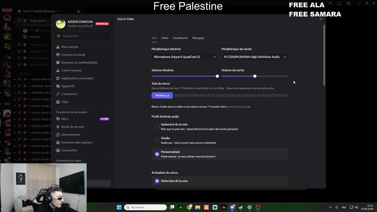Click the Boost de serveur icon
The image size is (377, 212).
(x=58, y=127)
